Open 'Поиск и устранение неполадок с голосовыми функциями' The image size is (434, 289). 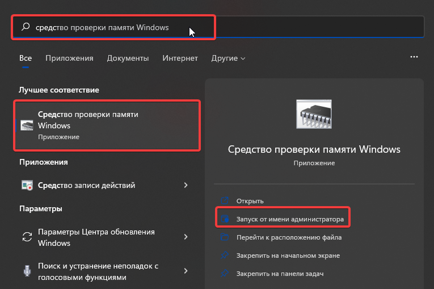tap(105, 271)
